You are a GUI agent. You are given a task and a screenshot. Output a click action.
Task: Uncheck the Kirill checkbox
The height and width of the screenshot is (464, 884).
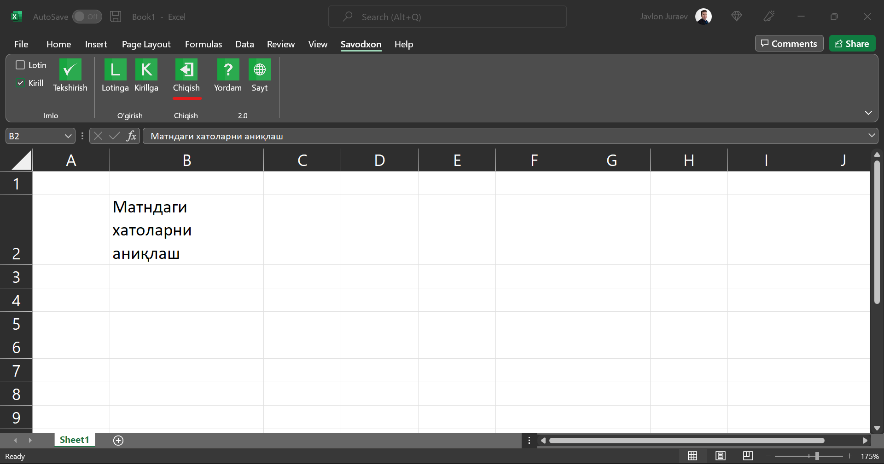coord(20,83)
